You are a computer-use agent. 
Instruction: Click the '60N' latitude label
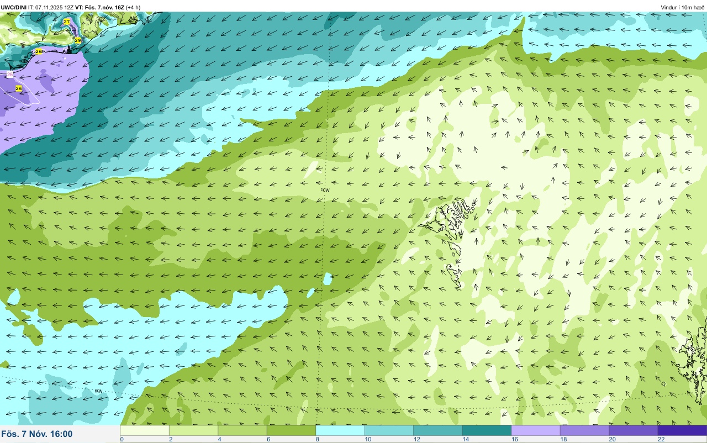98,391
